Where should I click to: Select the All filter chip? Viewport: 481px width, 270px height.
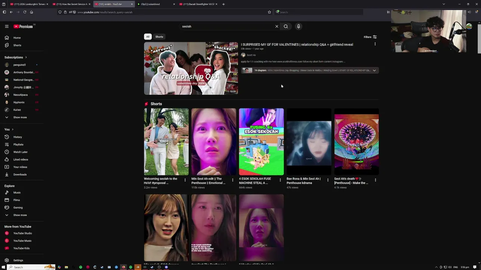tap(148, 37)
